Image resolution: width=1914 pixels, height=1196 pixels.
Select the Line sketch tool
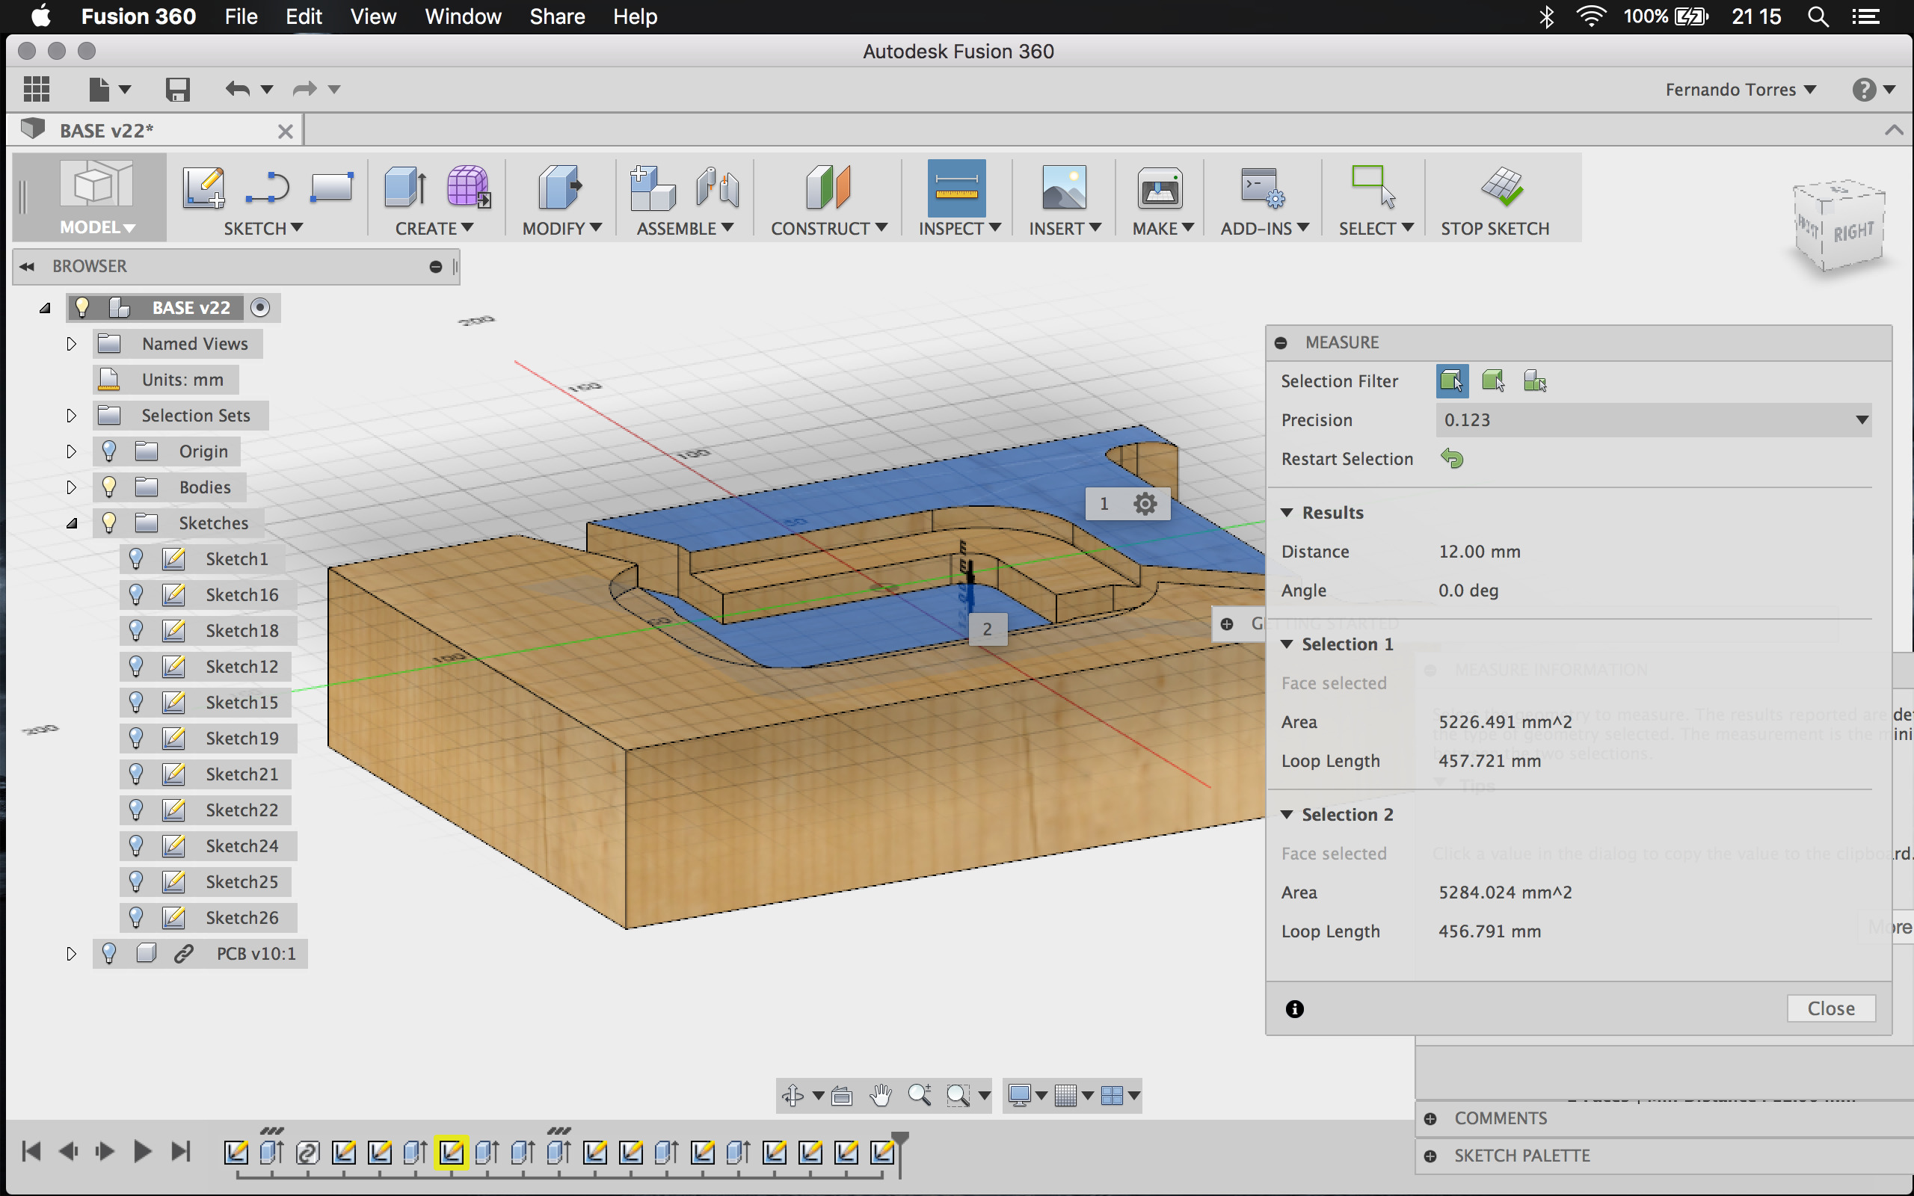coord(266,188)
